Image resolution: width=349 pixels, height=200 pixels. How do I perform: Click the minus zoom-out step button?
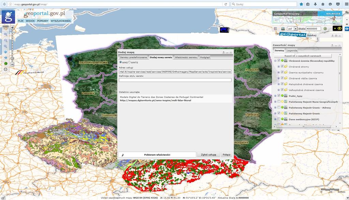tap(12, 64)
